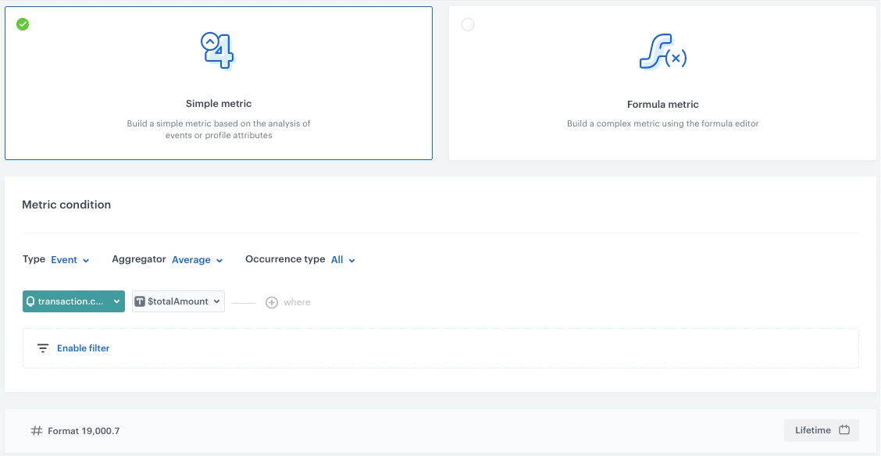Click the Simple metric number icon
Viewport: 881px width, 456px height.
(x=218, y=50)
